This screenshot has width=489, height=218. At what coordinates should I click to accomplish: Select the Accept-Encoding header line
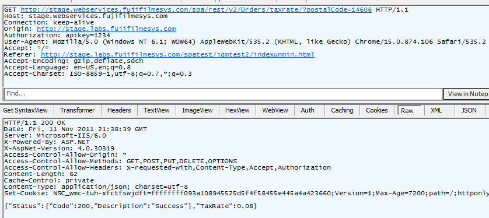74,61
